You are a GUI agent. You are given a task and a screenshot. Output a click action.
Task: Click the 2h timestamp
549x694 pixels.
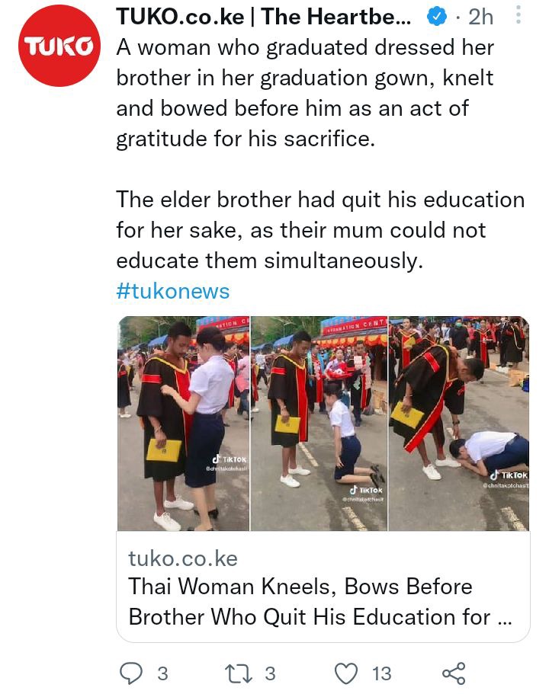tap(481, 17)
